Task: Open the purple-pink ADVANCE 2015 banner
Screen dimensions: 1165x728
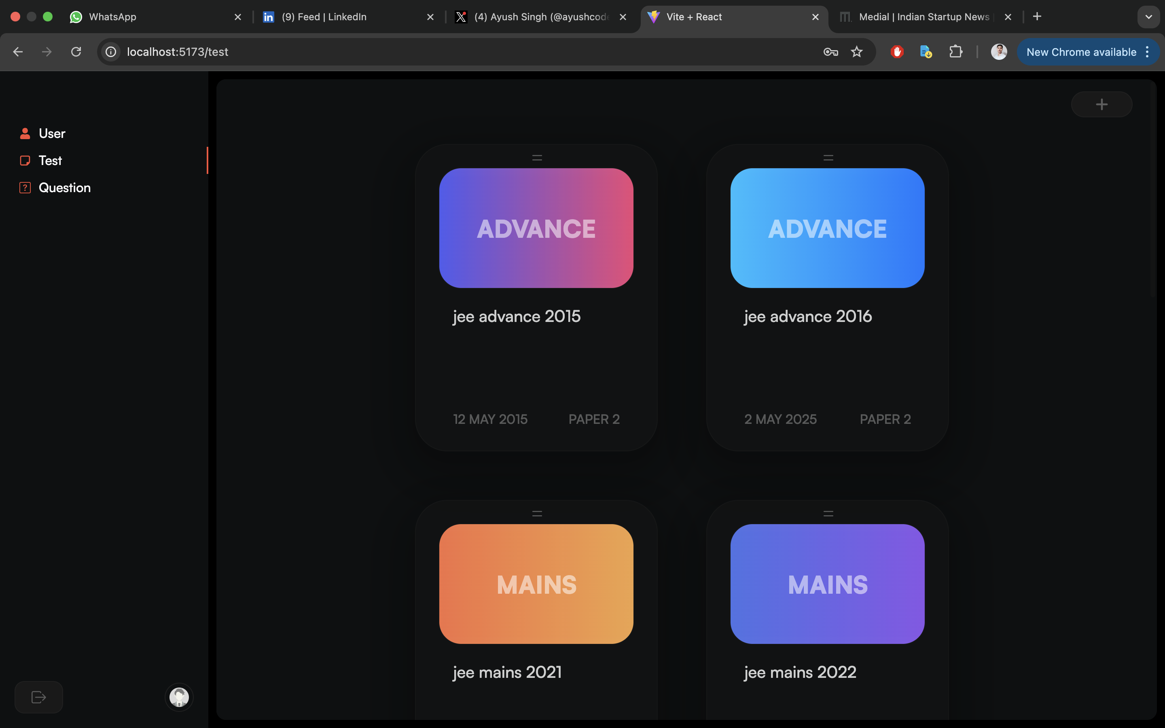Action: click(536, 228)
